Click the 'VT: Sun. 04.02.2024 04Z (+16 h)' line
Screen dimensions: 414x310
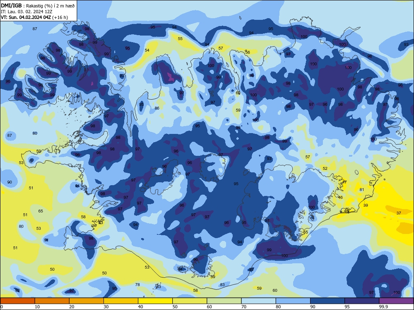34,17
